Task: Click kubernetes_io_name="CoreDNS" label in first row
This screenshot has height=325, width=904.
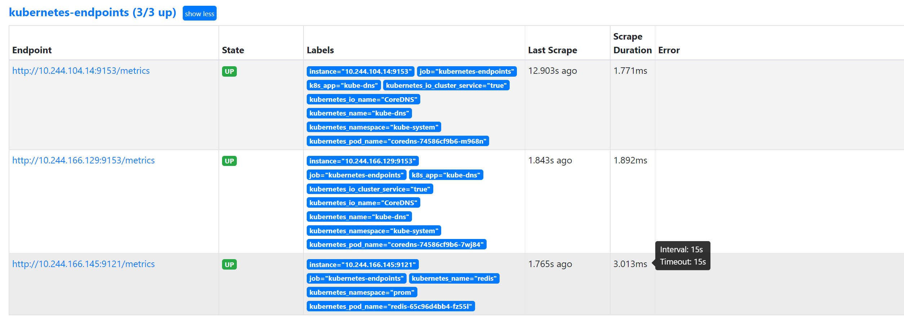Action: (x=363, y=99)
